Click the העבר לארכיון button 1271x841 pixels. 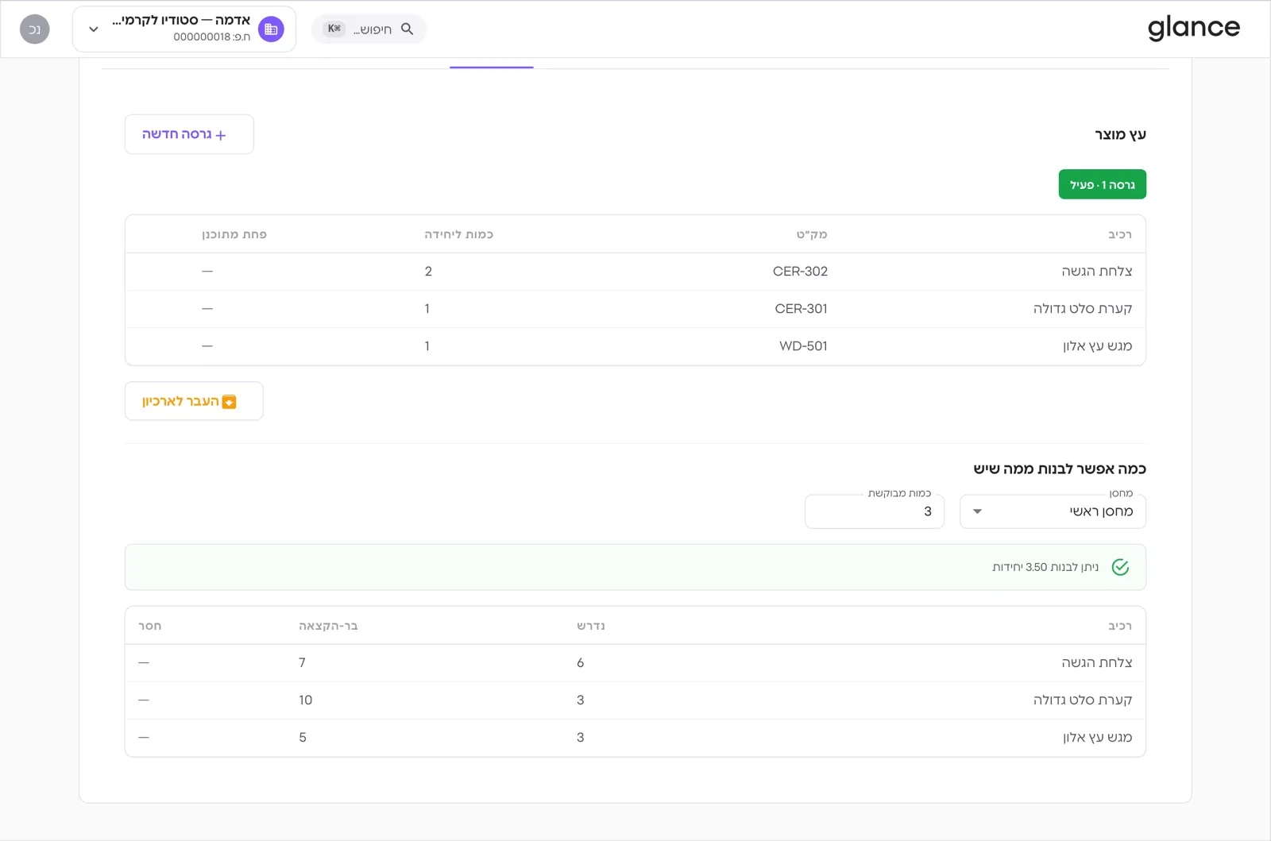pos(194,401)
